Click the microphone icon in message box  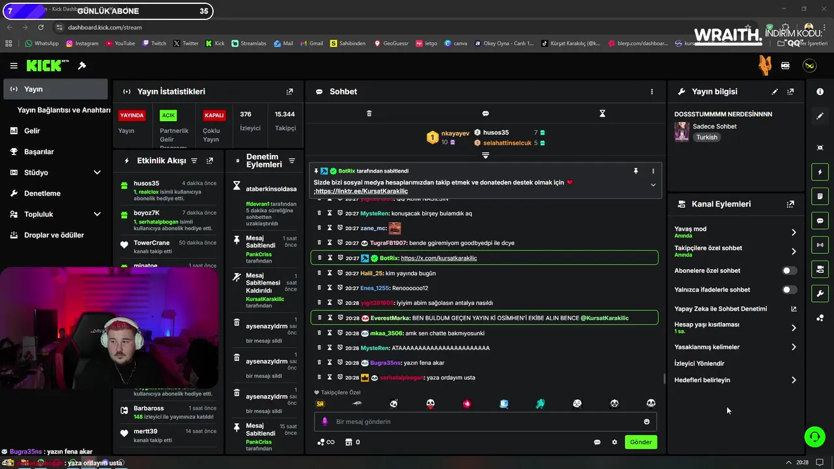(325, 421)
